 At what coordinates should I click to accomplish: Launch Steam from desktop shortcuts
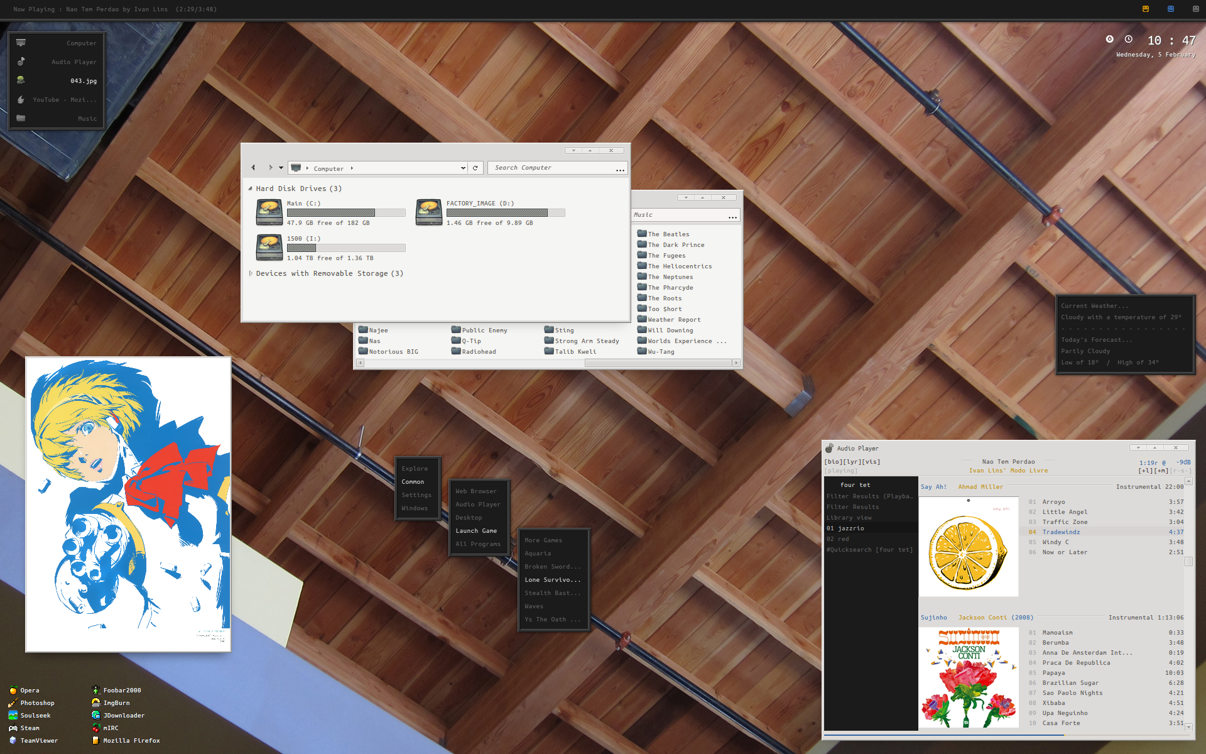point(24,728)
